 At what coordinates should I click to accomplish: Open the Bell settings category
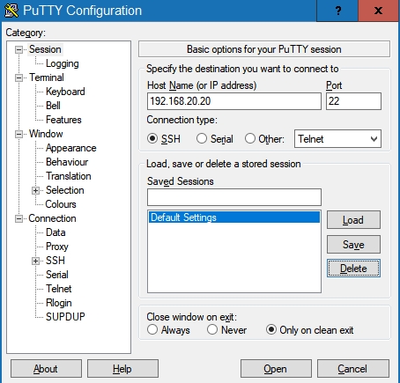coord(53,106)
